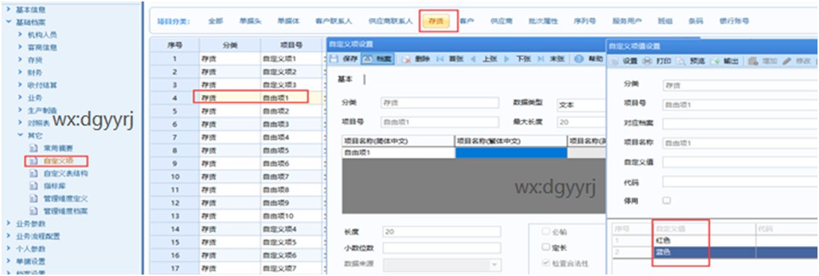The width and height of the screenshot is (819, 276).
Task: Expand the 基本信息 tree node
Action: point(8,10)
